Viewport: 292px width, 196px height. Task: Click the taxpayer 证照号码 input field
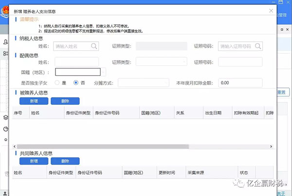click(240, 46)
